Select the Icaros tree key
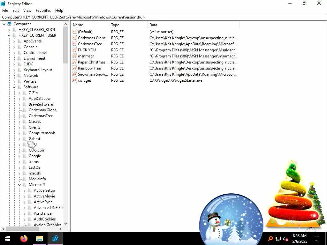Viewport: 327px width, 245px height. pyautogui.click(x=34, y=162)
